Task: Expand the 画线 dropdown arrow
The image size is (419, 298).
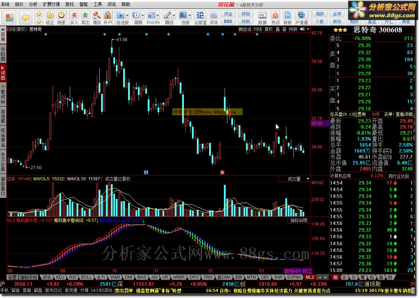Action: pos(174,15)
